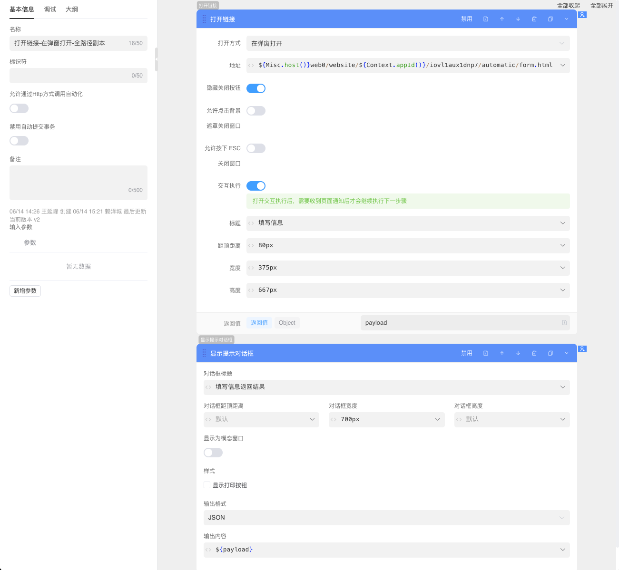Check the 显示打印按钮 checkbox
This screenshot has height=570, width=619.
tap(207, 485)
